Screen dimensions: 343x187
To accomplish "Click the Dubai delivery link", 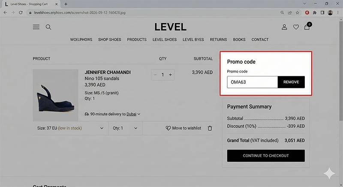I will (131, 114).
